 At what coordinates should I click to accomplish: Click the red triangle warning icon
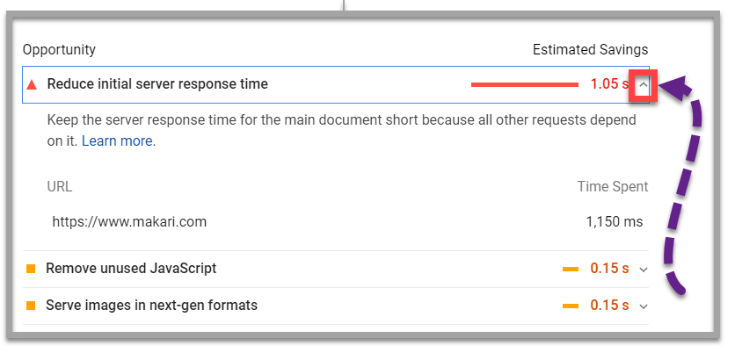tap(33, 85)
